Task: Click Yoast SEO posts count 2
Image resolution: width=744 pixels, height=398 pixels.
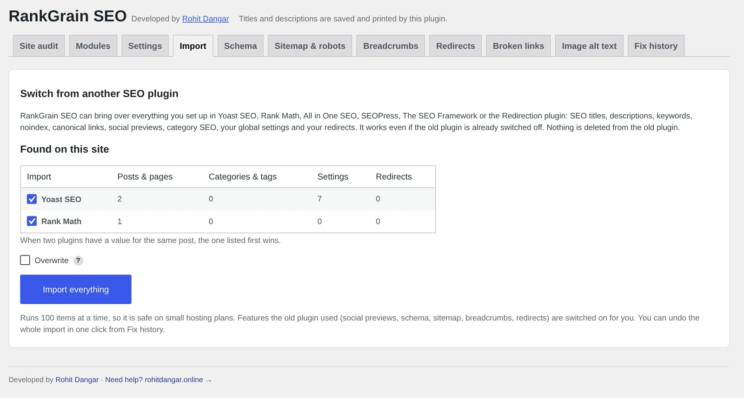Action: coord(120,199)
